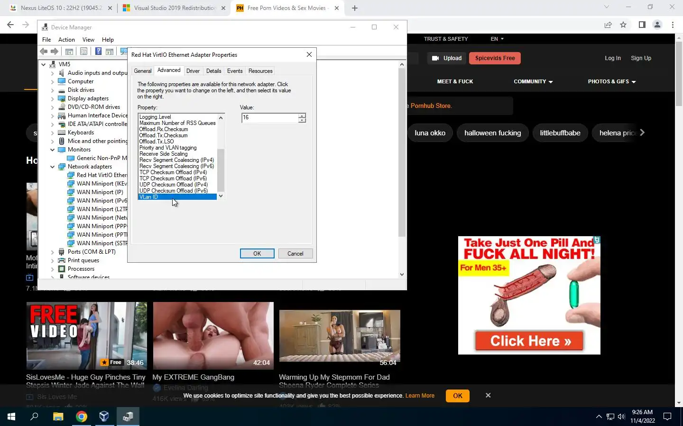This screenshot has height=426, width=683.
Task: Click the Value field showing 16
Action: pyautogui.click(x=270, y=118)
